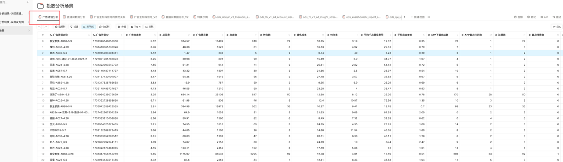Viewport: 563px width, 162px height.
Task: Click the folder icon beside 投放分析场景
Action: click(40, 6)
